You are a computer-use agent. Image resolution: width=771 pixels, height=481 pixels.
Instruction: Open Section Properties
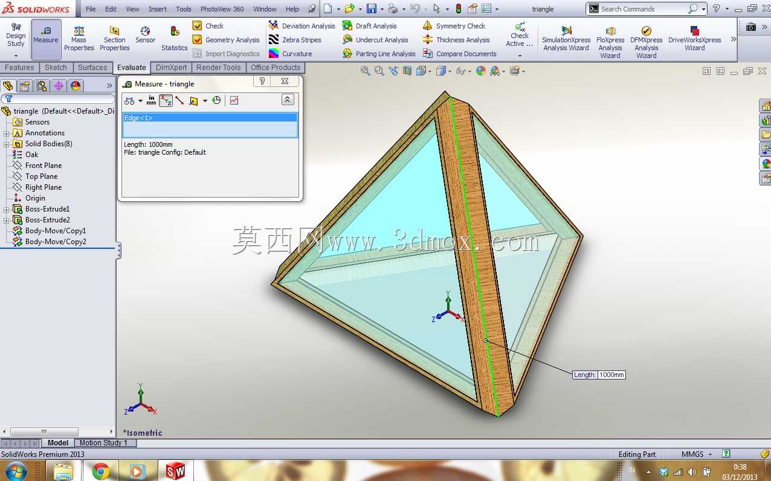click(x=115, y=39)
